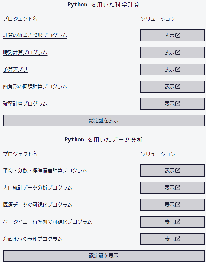Open 人口統計データ分析プログラム link
Image resolution: width=206 pixels, height=262 pixels.
click(38, 188)
